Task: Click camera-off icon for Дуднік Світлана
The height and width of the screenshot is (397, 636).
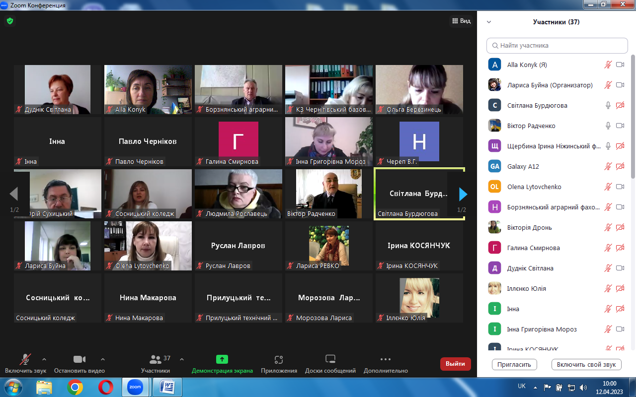Action: [x=620, y=268]
